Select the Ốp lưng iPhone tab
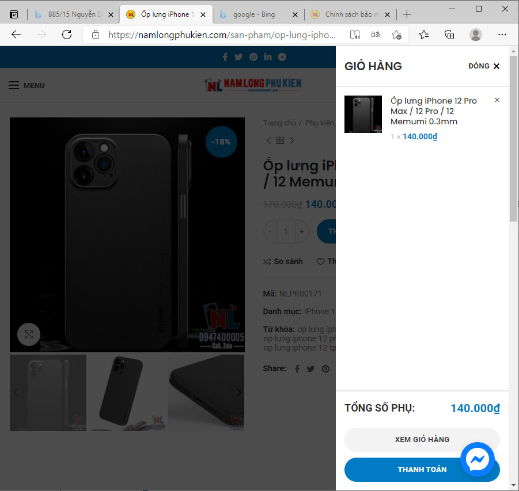Screen dimensions: 519x491 (x=166, y=14)
